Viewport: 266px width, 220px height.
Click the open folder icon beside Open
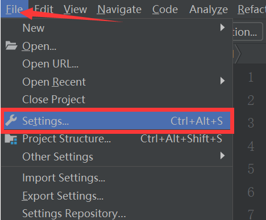pyautogui.click(x=11, y=46)
